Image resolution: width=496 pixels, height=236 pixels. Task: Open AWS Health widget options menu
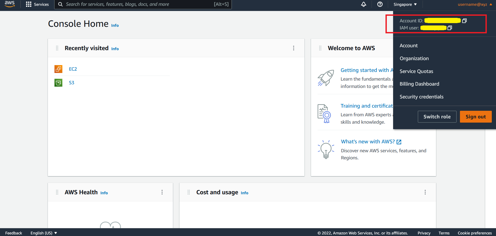tap(162, 192)
